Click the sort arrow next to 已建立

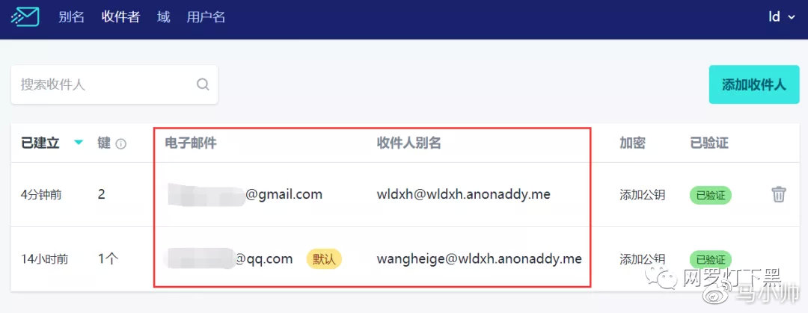point(79,143)
